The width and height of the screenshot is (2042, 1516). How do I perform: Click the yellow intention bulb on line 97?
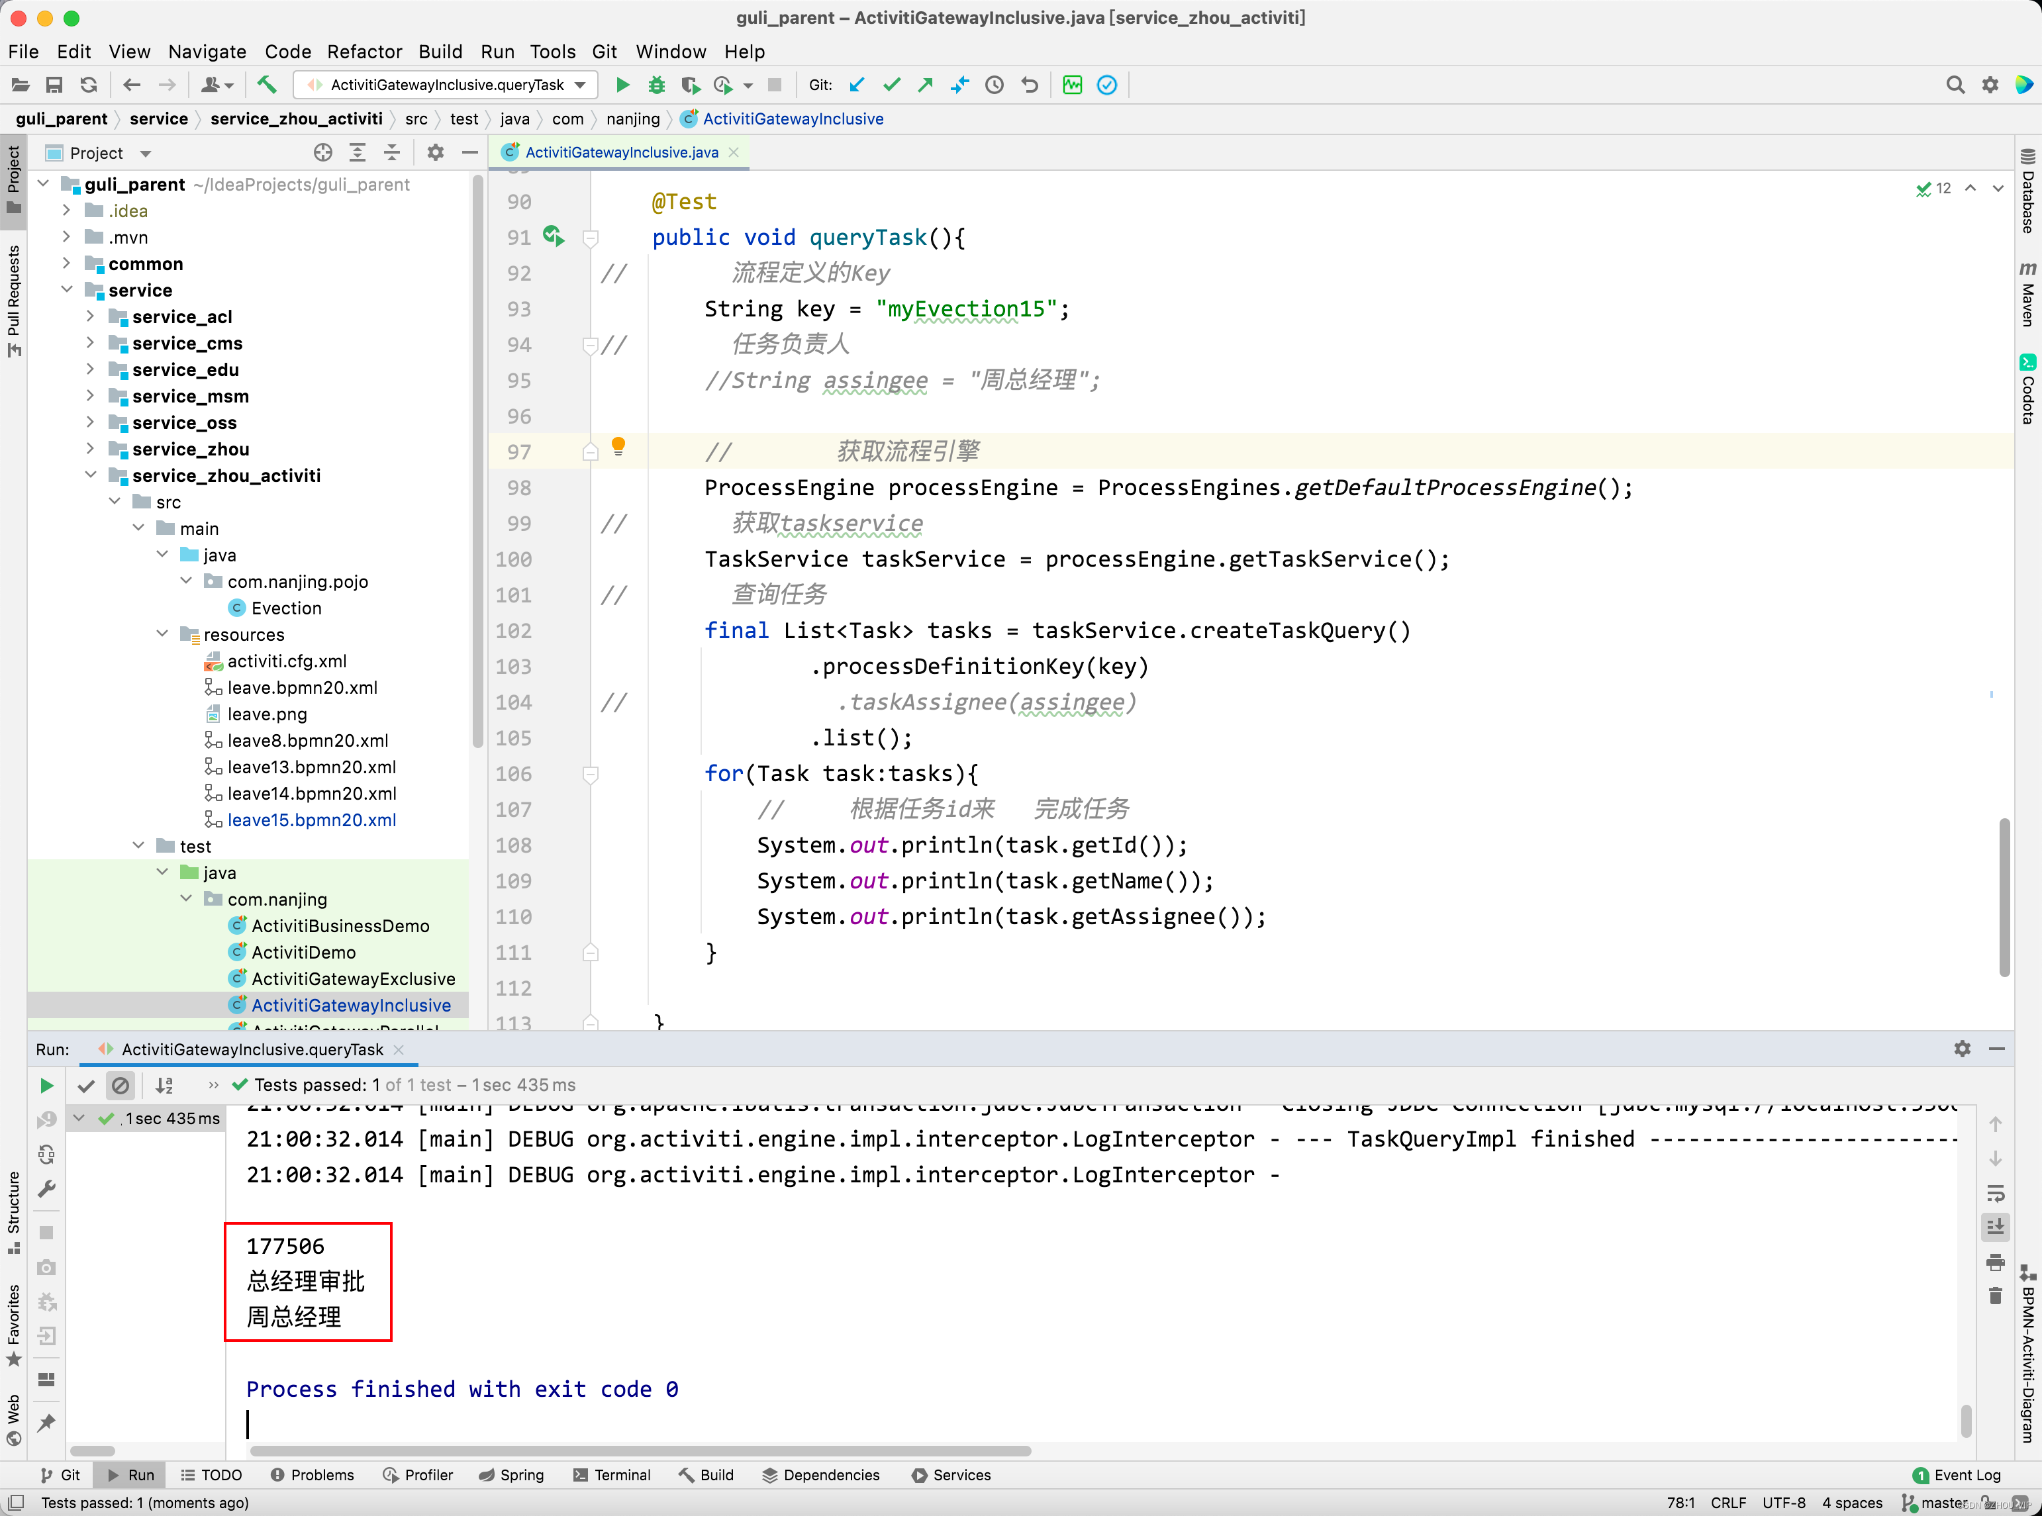pos(618,445)
